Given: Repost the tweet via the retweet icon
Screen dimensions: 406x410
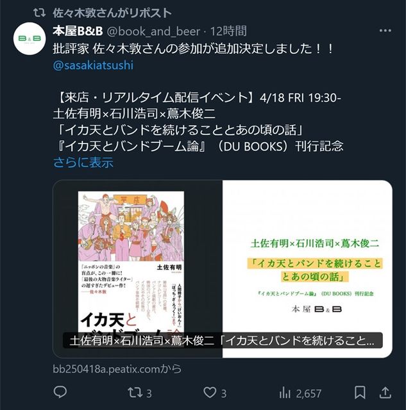Looking at the screenshot, I should click(x=135, y=393).
